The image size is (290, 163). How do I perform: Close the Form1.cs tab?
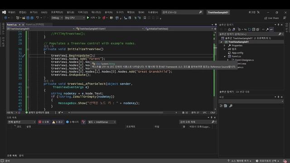pyautogui.click(x=23, y=24)
